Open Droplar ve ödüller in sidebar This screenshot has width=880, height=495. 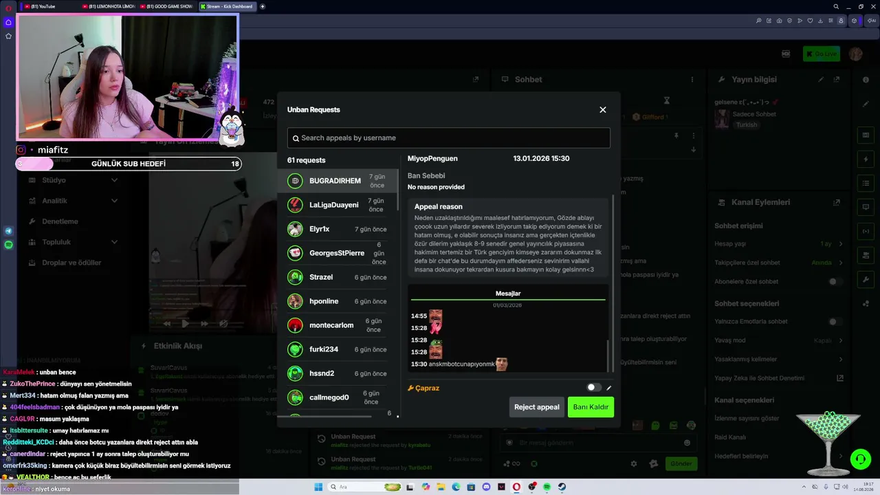pos(71,263)
